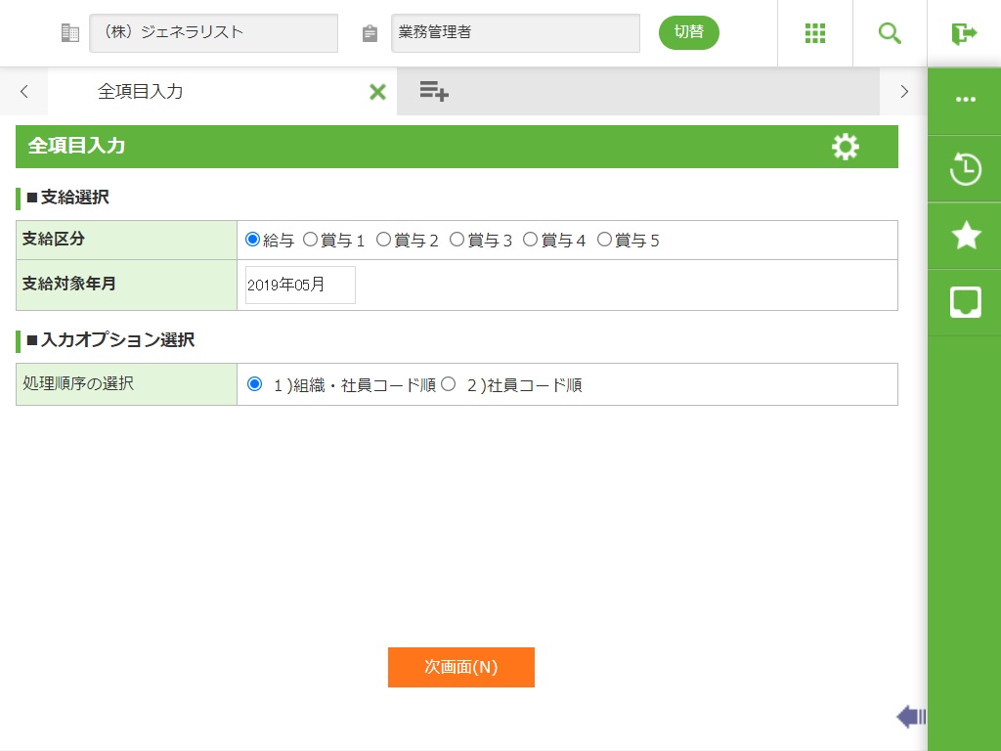Click the logout icon in header
Screen dimensions: 1001x751
pyautogui.click(x=964, y=33)
